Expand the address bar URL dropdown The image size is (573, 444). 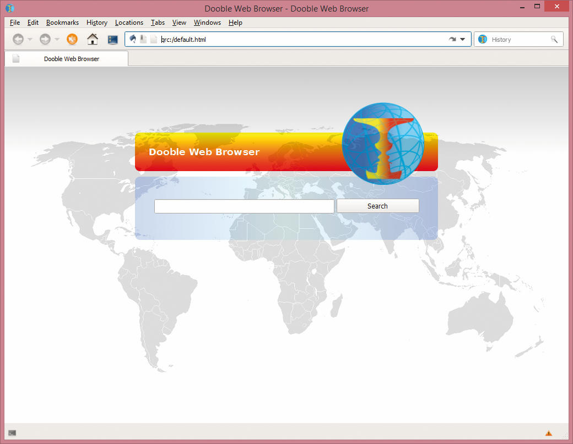point(463,40)
